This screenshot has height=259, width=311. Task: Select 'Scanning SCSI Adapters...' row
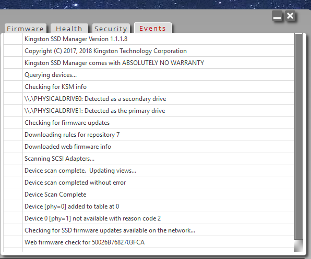[x=149, y=159]
